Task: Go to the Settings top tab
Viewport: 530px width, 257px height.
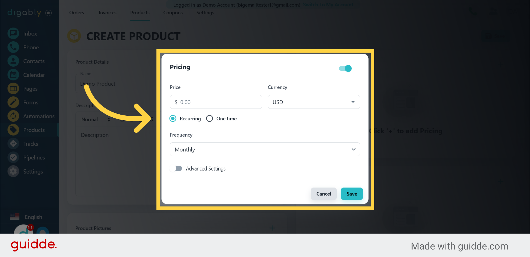Action: tap(205, 13)
